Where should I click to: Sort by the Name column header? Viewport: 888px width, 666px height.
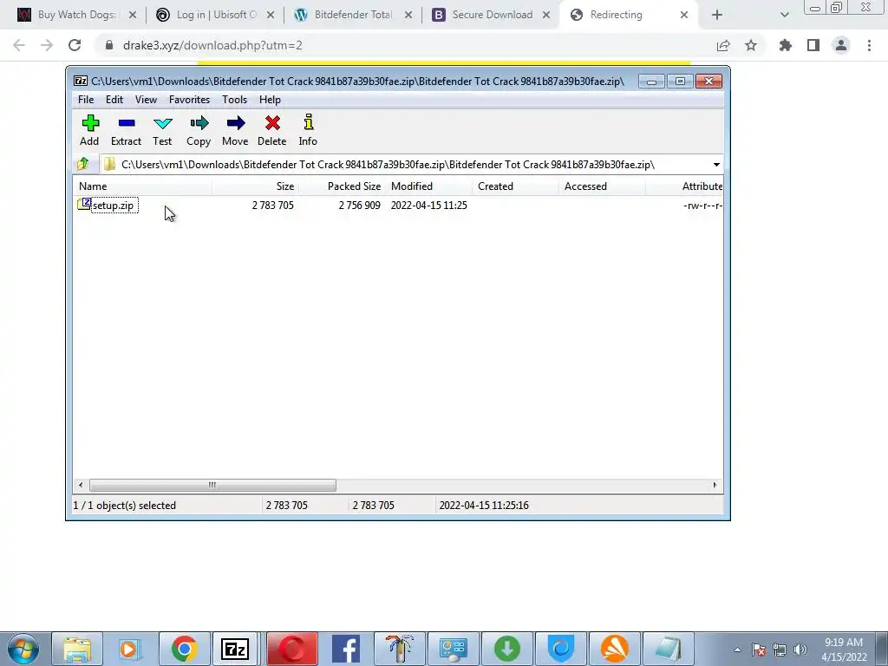coord(142,186)
